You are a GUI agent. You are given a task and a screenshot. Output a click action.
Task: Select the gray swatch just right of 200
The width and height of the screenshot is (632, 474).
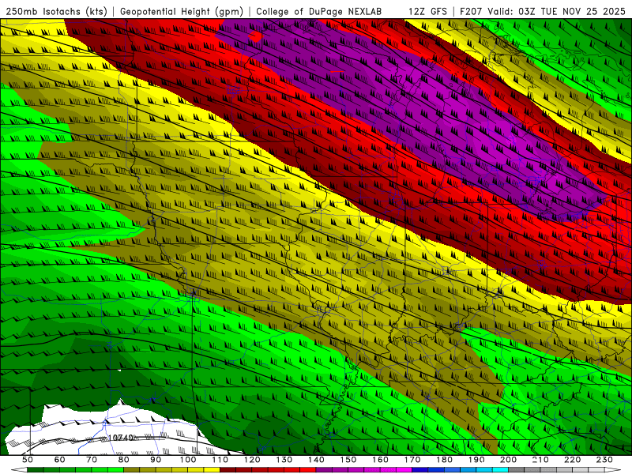point(517,469)
